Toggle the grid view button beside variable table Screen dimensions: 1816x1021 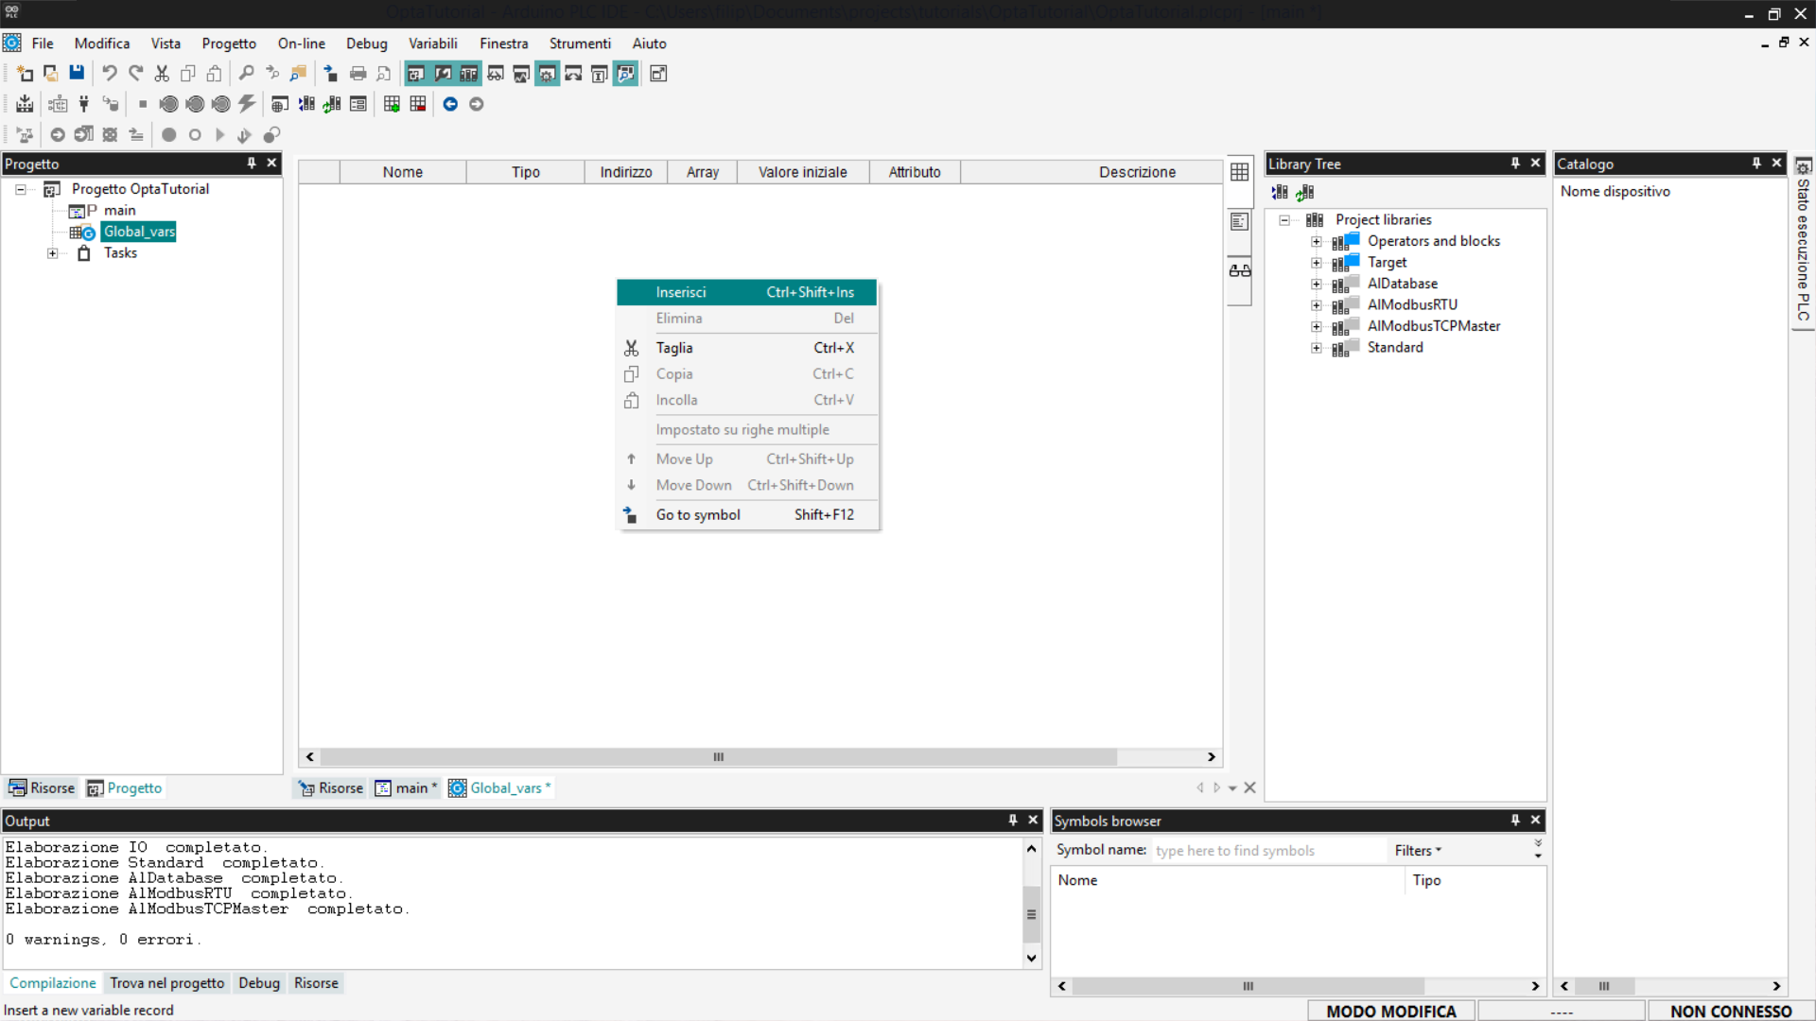[x=1239, y=172]
